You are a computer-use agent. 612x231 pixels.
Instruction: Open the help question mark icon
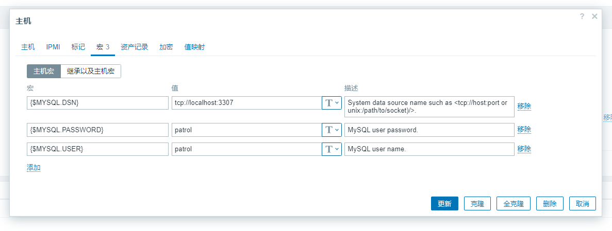point(582,16)
